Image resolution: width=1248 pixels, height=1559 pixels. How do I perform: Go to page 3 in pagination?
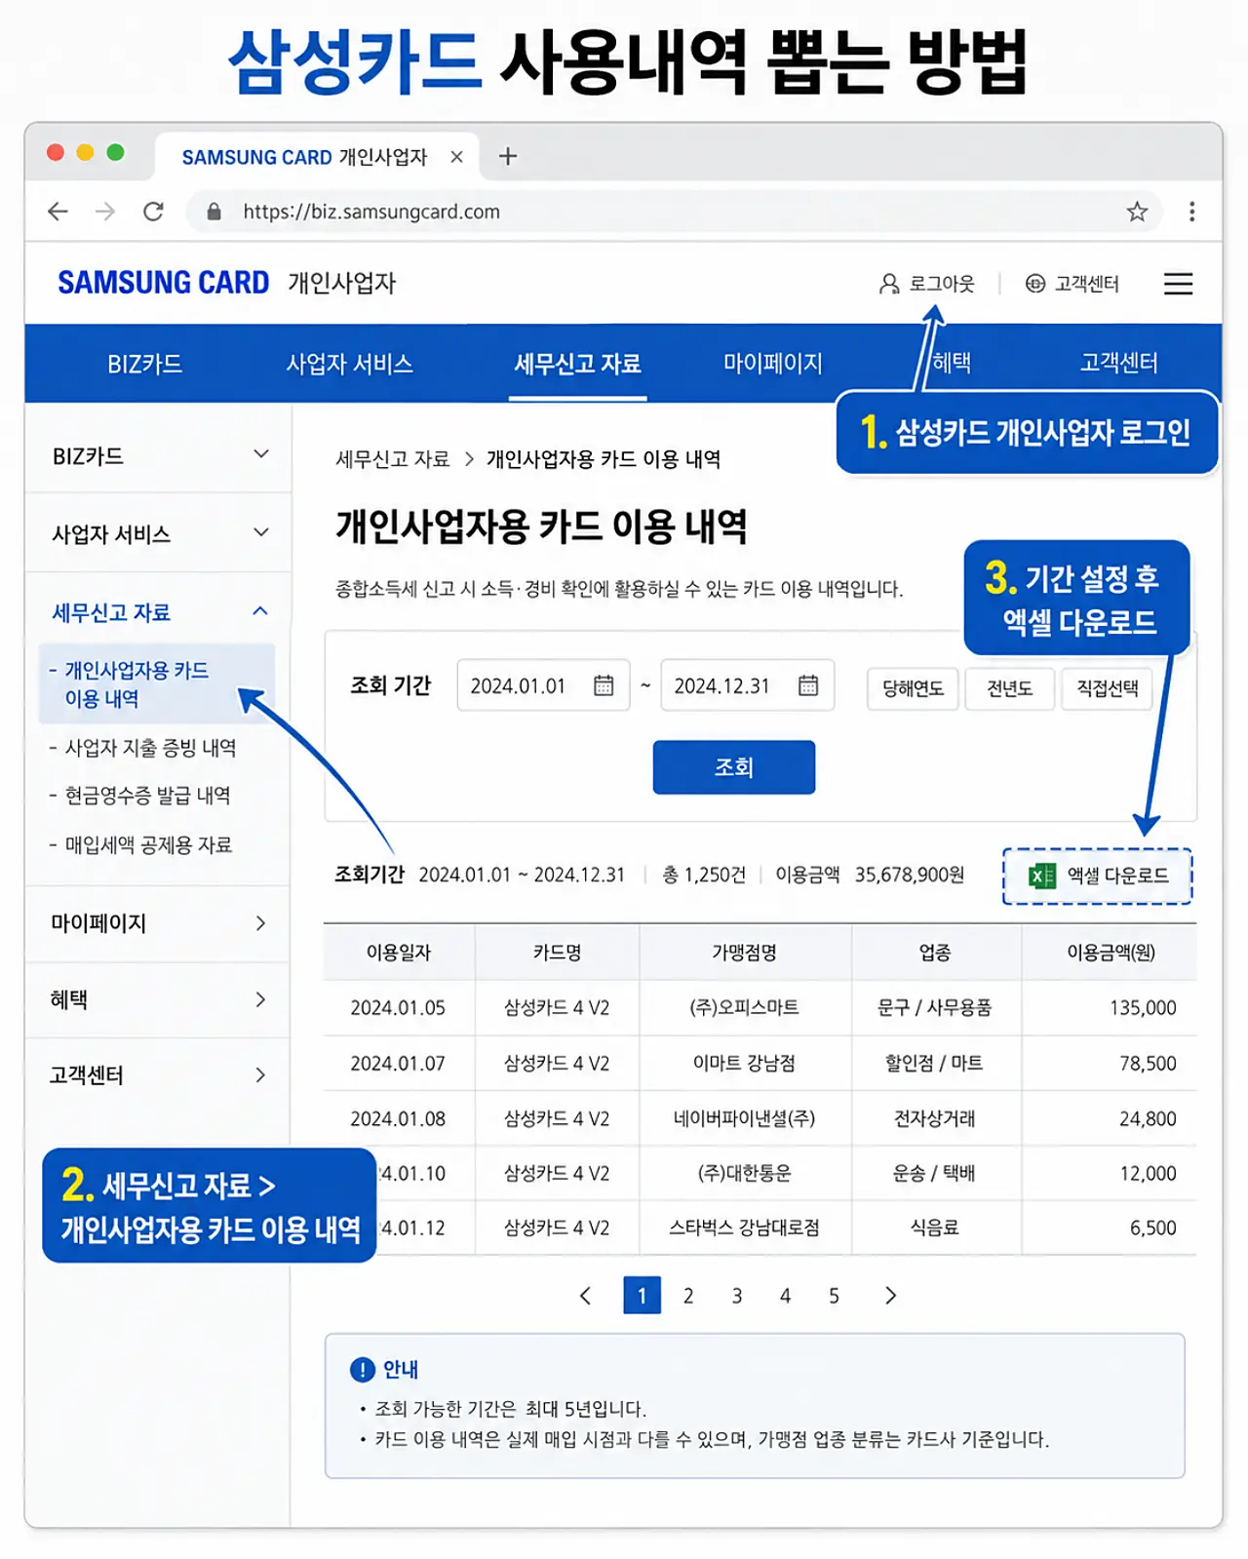[x=737, y=1296]
